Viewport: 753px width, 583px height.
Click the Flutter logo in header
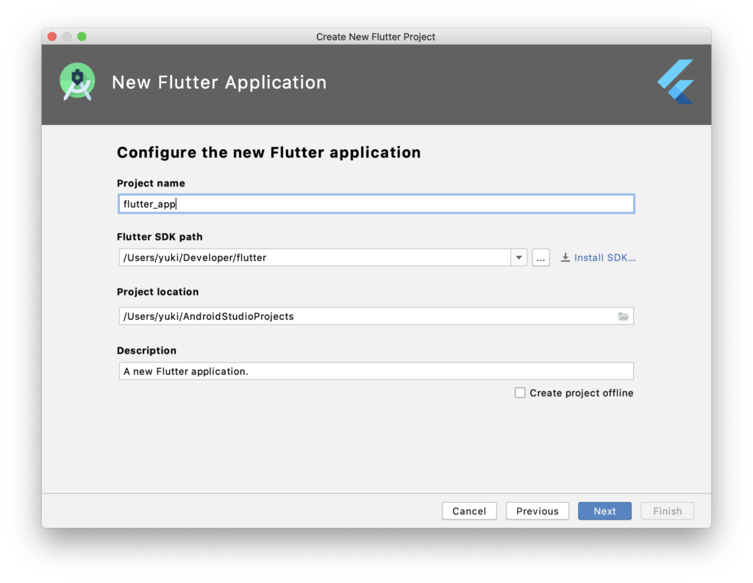pyautogui.click(x=675, y=82)
